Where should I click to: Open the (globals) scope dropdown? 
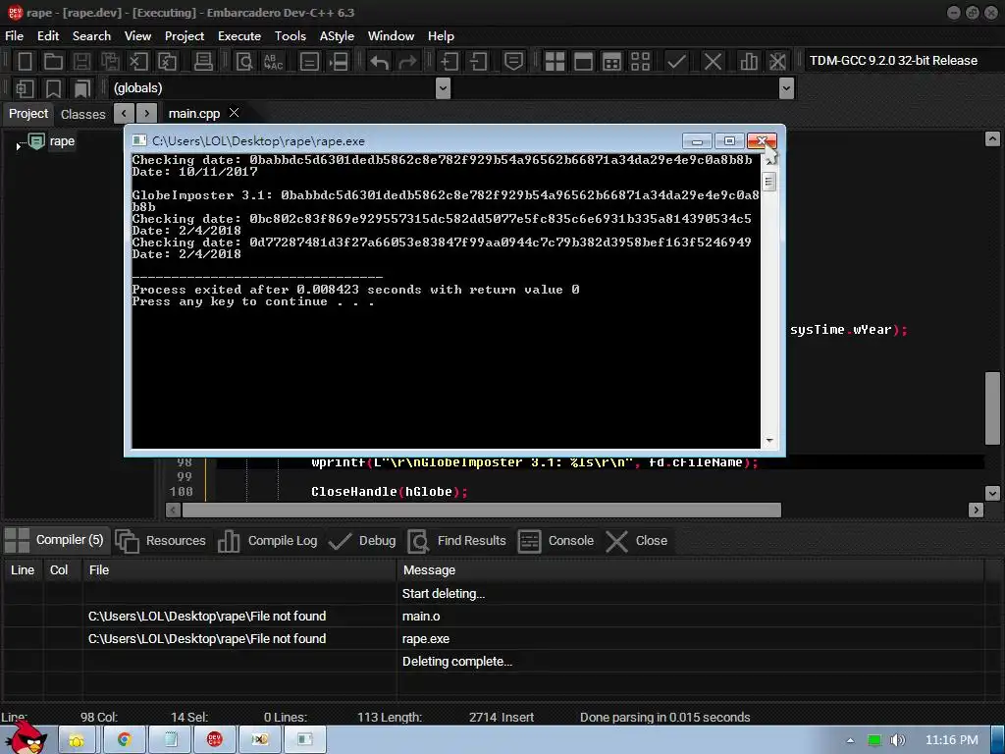[x=443, y=88]
